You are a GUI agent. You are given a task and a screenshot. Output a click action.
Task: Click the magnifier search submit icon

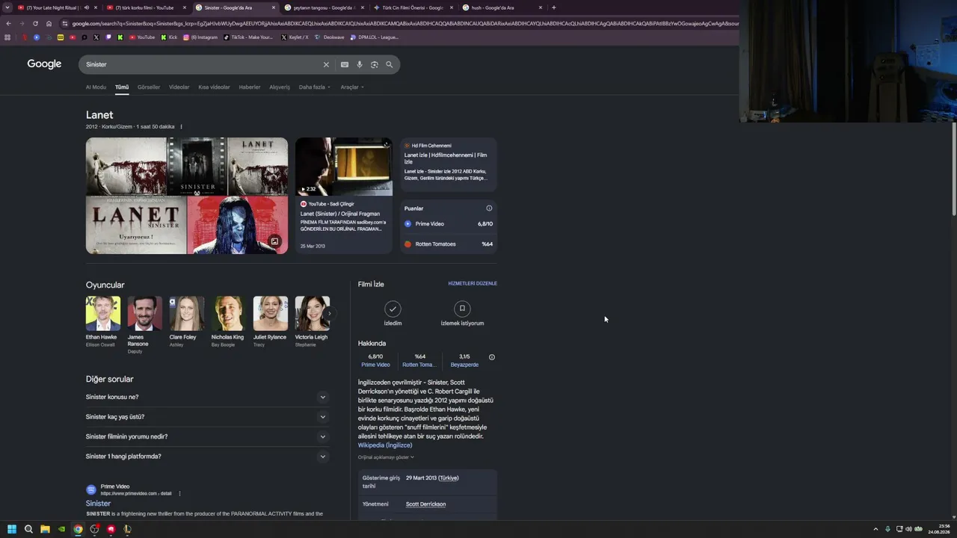389,64
